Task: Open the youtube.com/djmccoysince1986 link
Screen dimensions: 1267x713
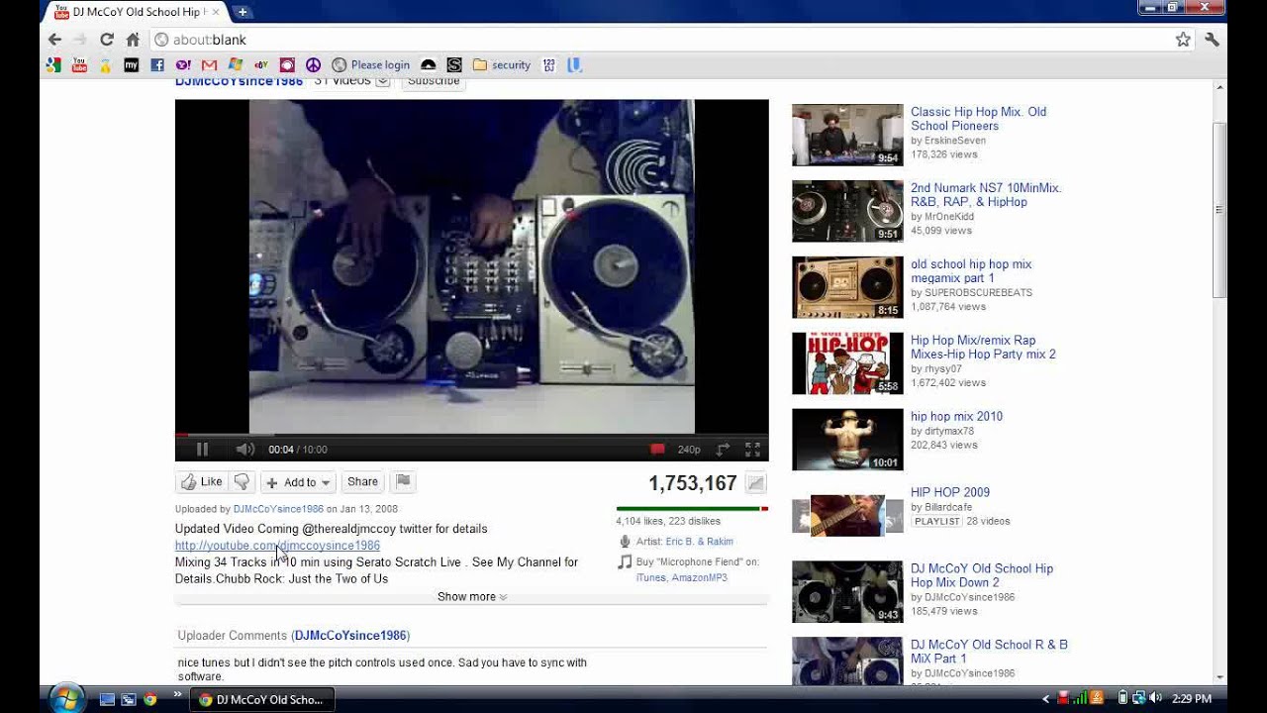Action: (277, 546)
